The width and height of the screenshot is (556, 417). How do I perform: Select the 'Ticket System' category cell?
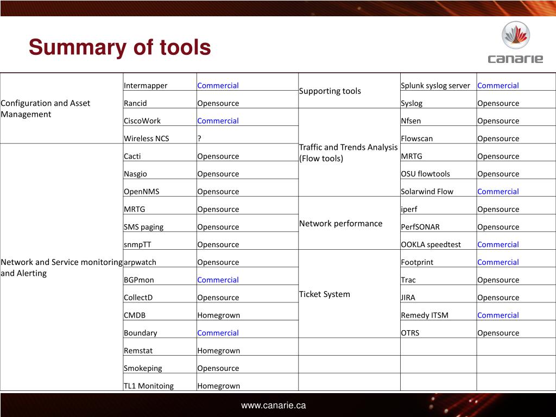pos(349,294)
